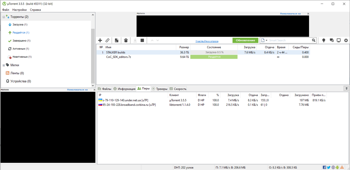Switch to the Трекеры tab
350x170 pixels.
point(160,89)
